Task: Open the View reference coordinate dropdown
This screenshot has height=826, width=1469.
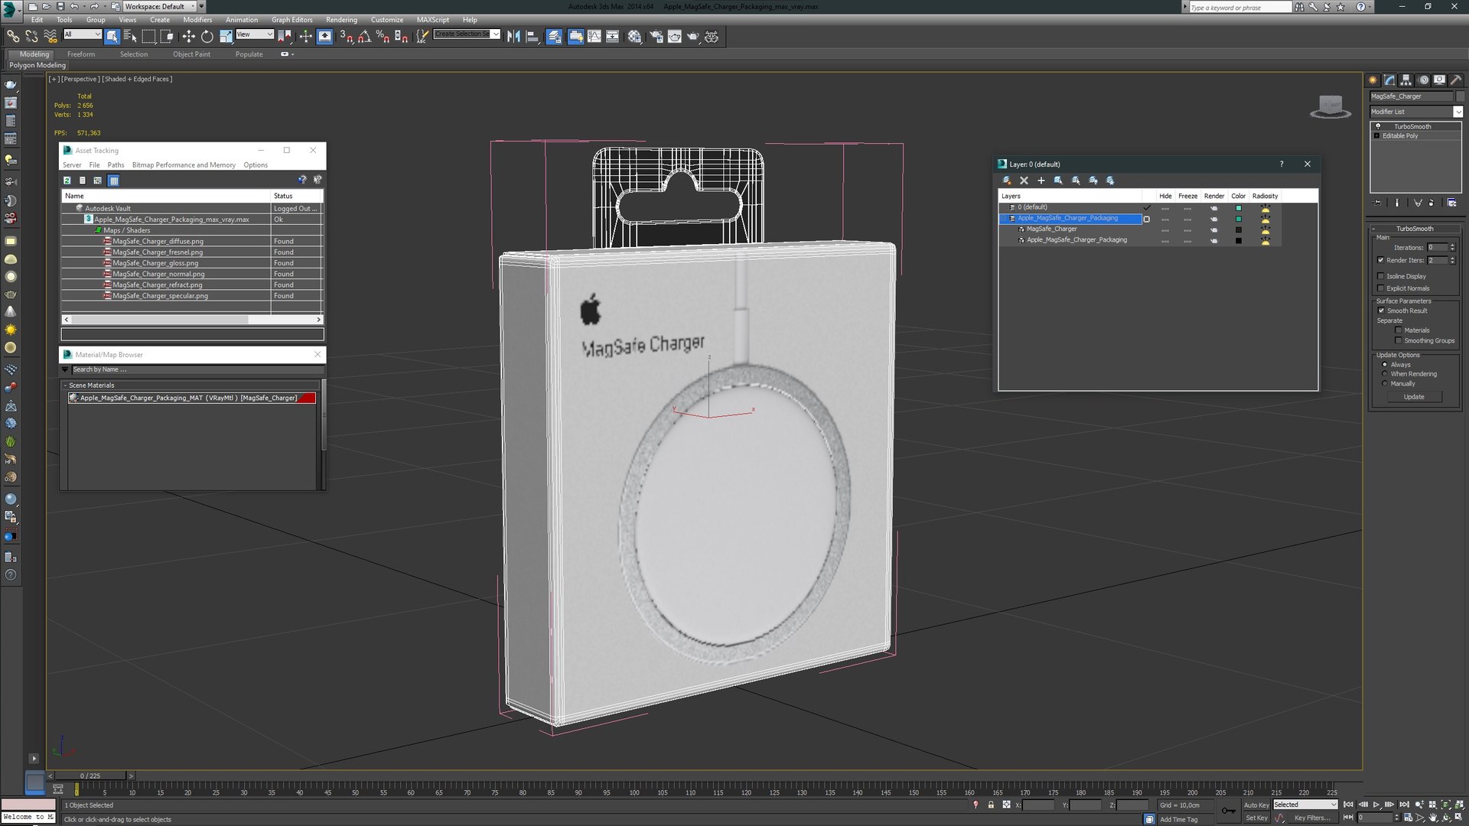Action: pos(255,34)
